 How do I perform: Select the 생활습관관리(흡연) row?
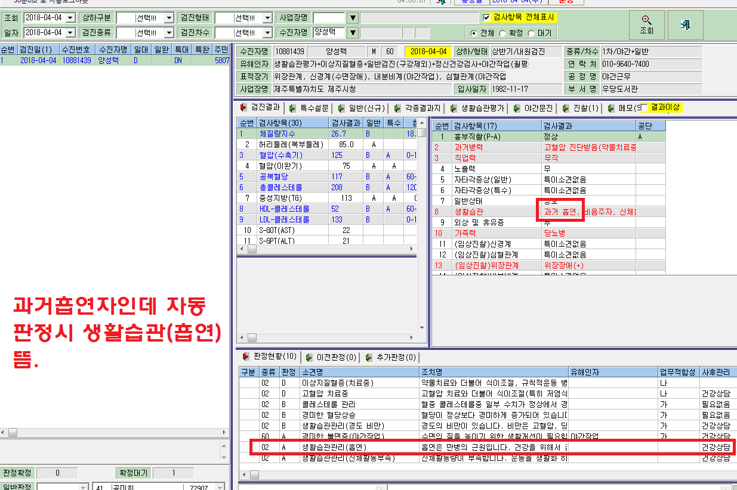point(489,446)
